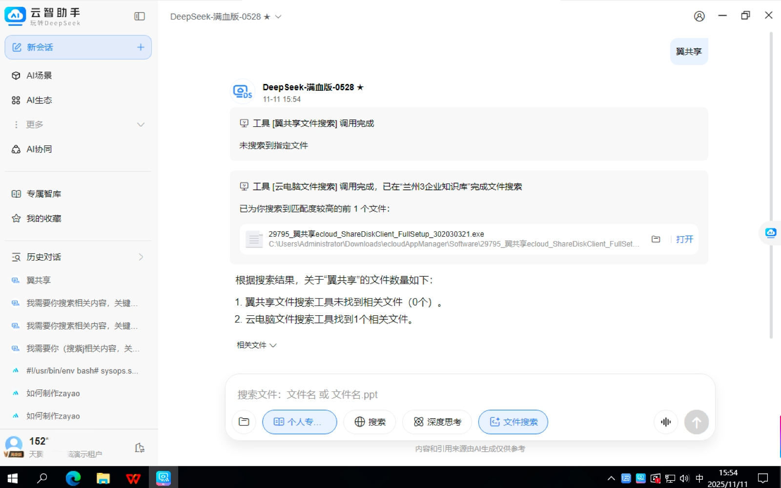Viewport: 781px width, 488px height.
Task: Switch the 中 input method indicator
Action: pyautogui.click(x=699, y=478)
